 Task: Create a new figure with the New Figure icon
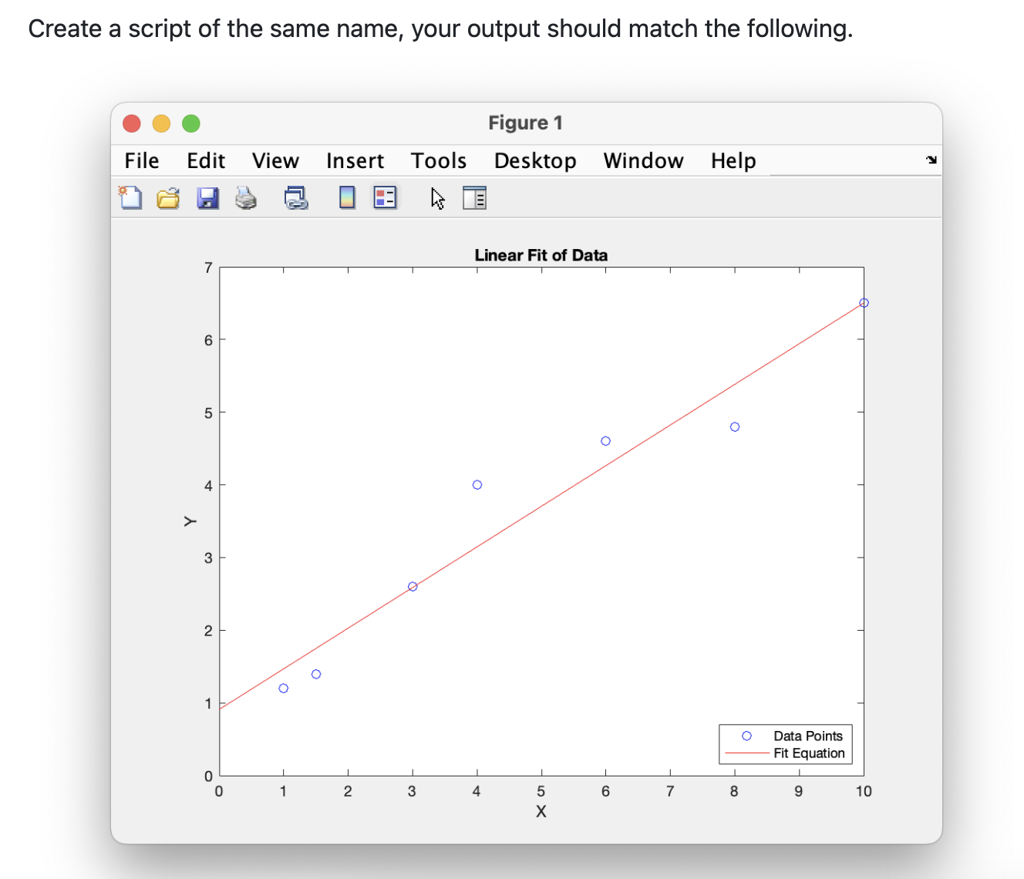(130, 197)
